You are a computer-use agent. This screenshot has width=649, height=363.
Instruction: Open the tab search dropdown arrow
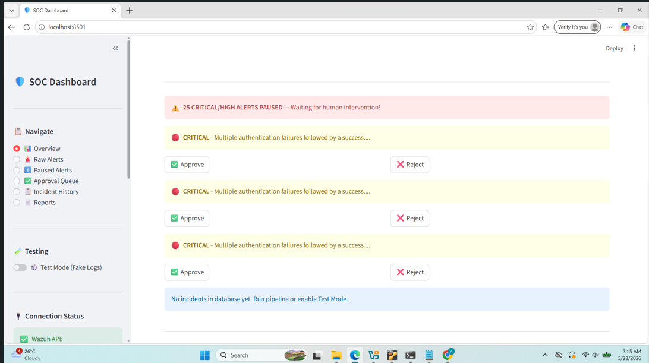[12, 10]
